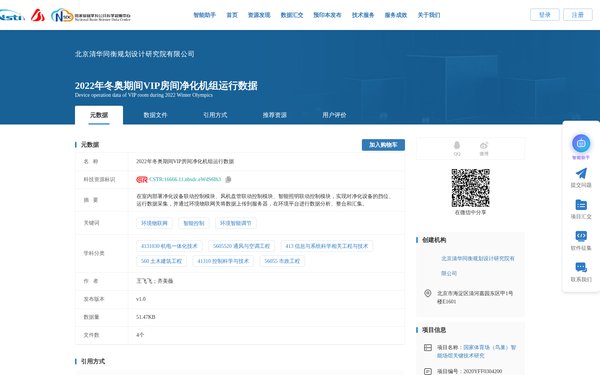Open the 技术服务 menu

(x=363, y=15)
